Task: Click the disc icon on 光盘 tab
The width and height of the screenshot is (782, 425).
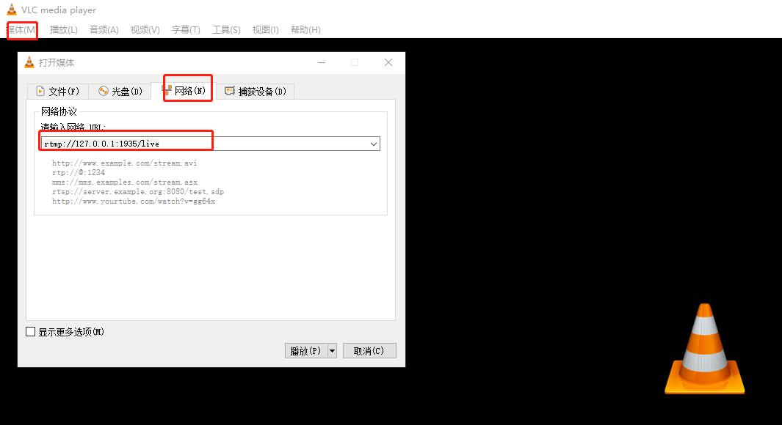Action: pyautogui.click(x=104, y=91)
